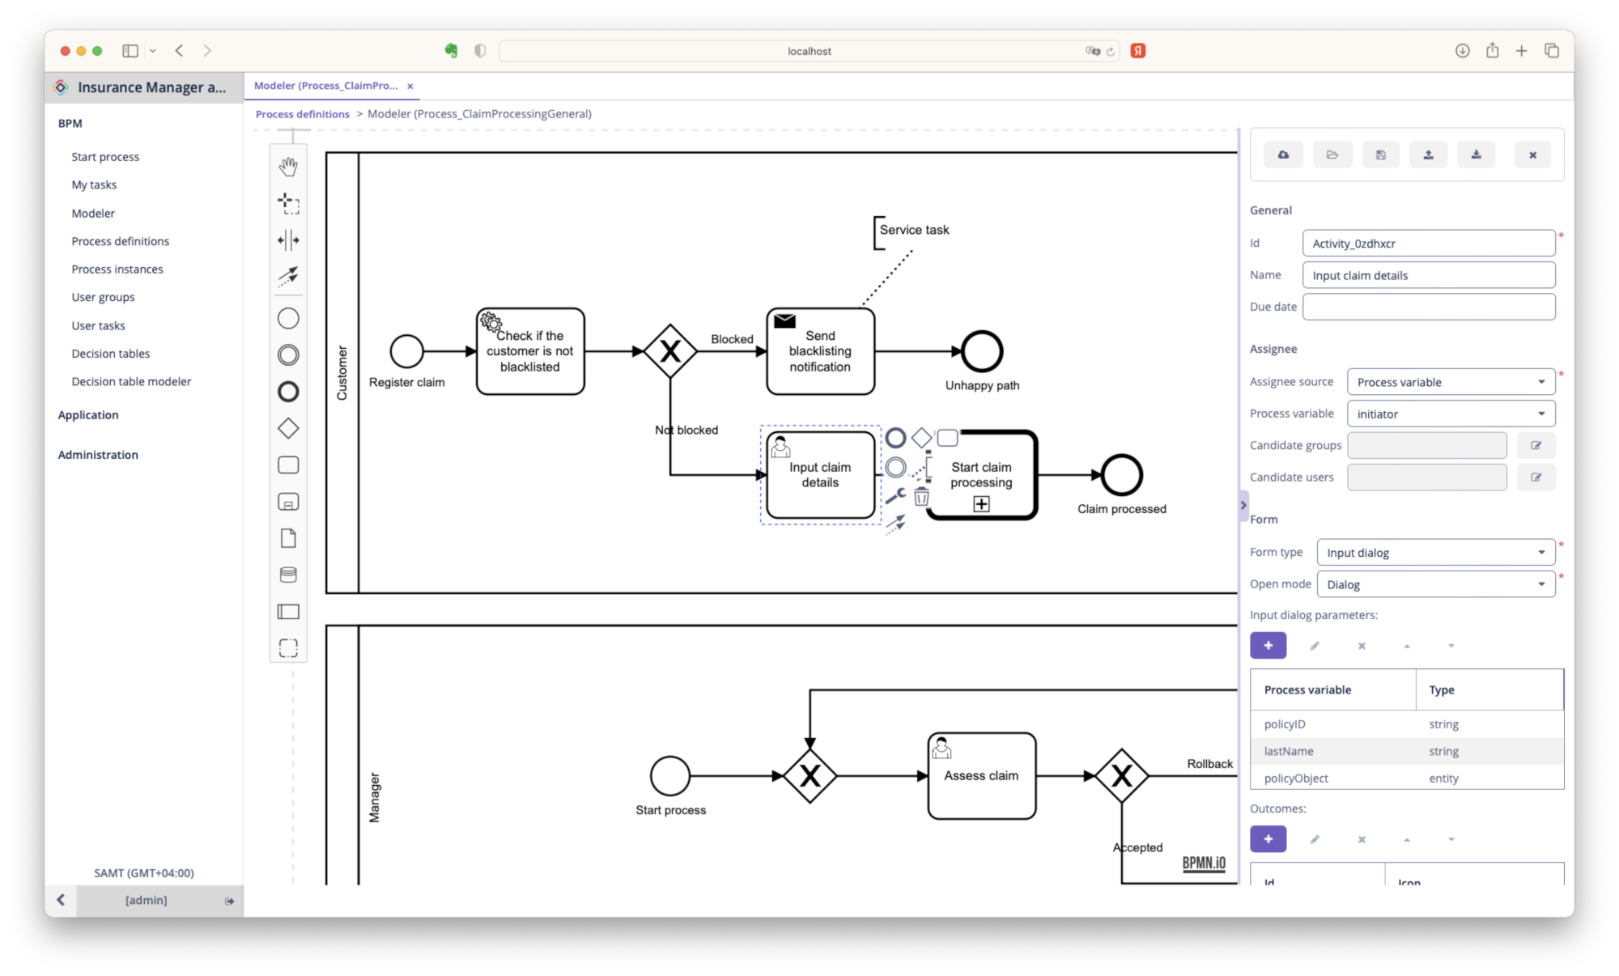The image size is (1619, 976).
Task: Select the rectangle/task shape tool
Action: click(288, 464)
